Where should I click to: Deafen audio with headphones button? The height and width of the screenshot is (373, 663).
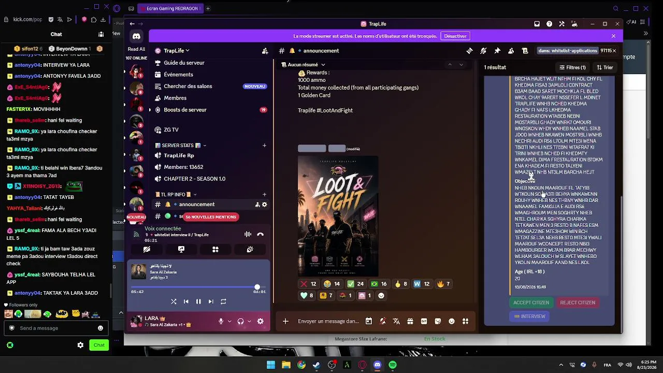point(240,321)
